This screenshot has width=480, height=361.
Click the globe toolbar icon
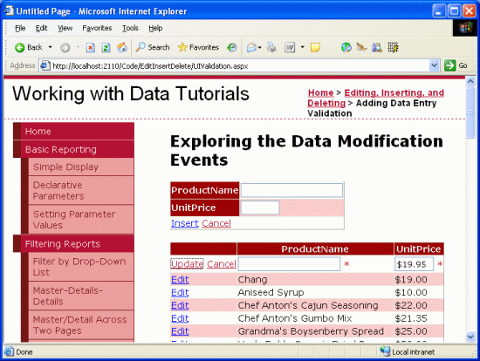pyautogui.click(x=346, y=47)
